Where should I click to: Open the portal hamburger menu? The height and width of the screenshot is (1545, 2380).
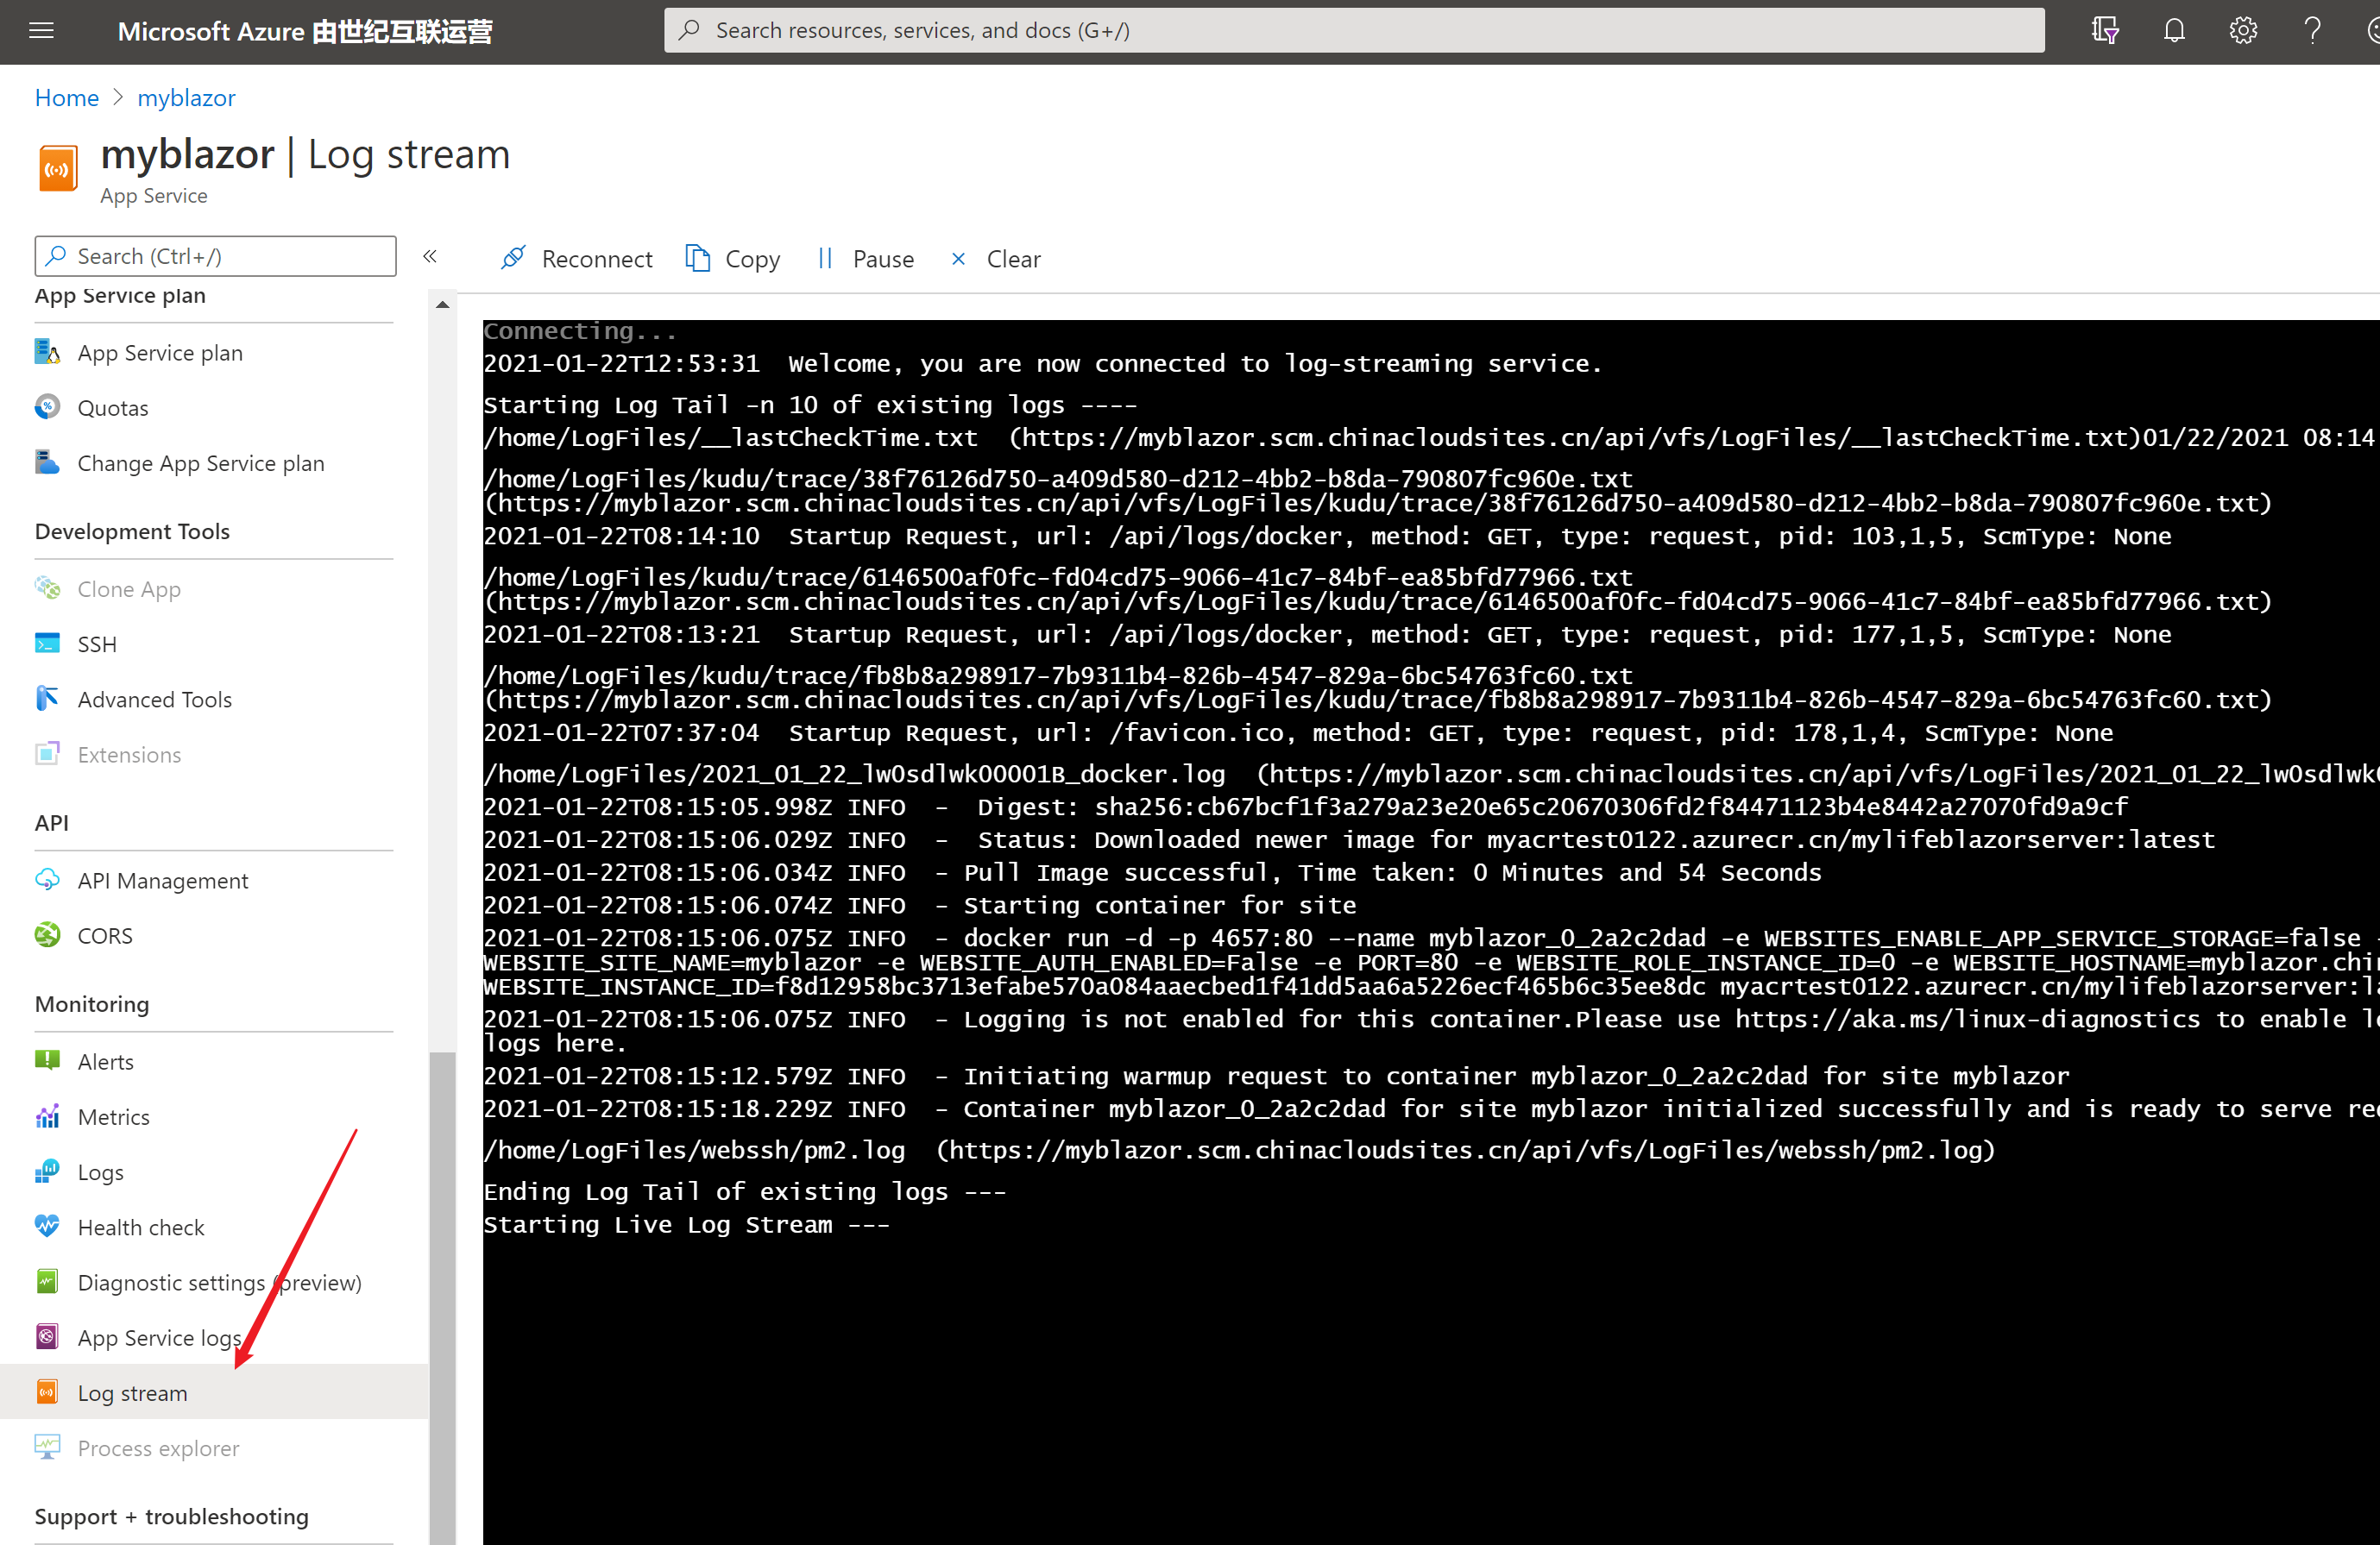point(41,31)
